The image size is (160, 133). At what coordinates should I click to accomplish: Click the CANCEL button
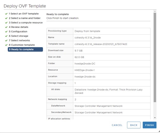coord(117,125)
